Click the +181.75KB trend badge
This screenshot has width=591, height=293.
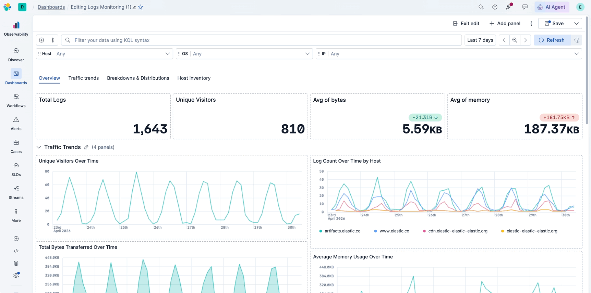(559, 117)
